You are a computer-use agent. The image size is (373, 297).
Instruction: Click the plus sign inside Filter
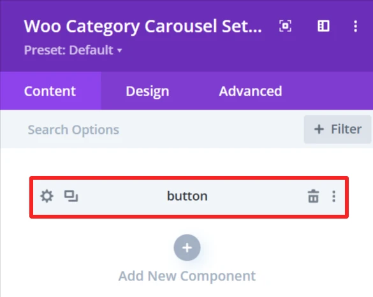(319, 129)
